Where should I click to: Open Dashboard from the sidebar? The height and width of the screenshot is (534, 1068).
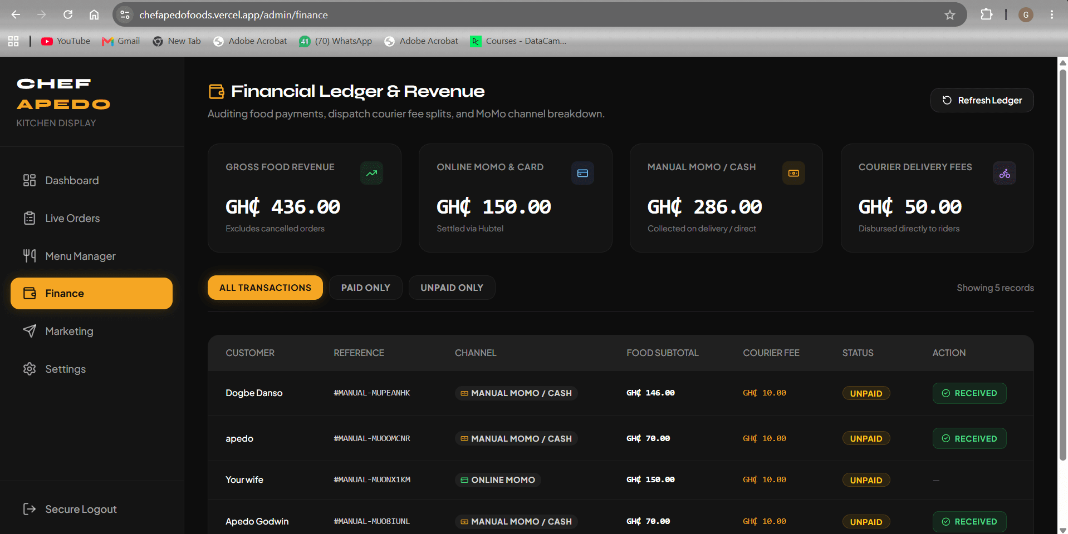click(91, 180)
